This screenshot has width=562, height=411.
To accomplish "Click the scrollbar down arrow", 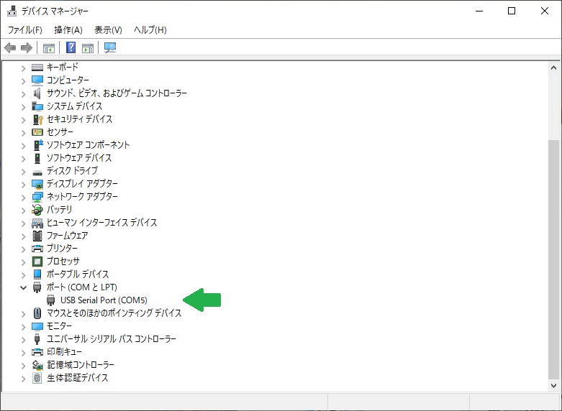I will click(553, 386).
